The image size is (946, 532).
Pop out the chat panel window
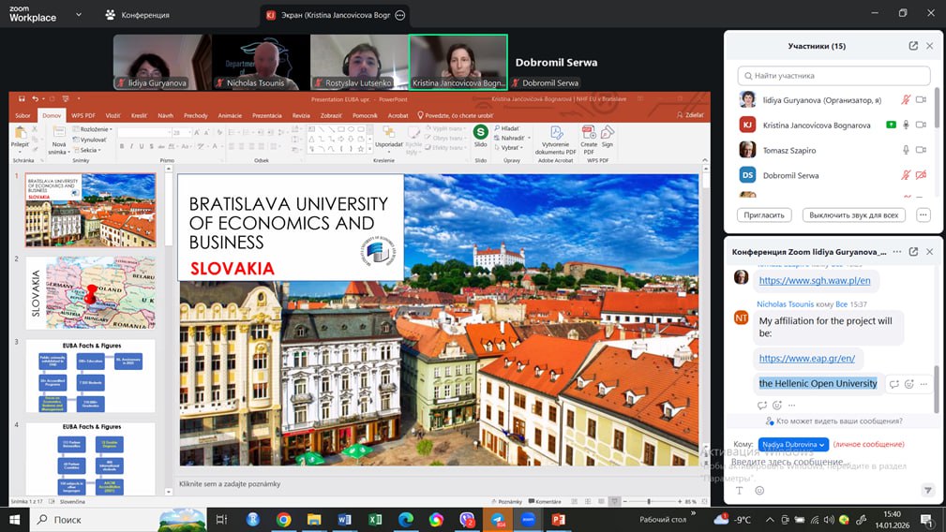(x=913, y=252)
